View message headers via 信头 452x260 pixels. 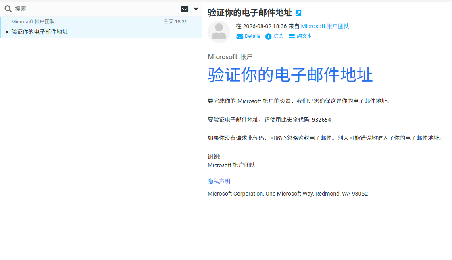(x=279, y=36)
